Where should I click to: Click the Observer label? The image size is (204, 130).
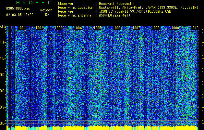[x=66, y=4]
